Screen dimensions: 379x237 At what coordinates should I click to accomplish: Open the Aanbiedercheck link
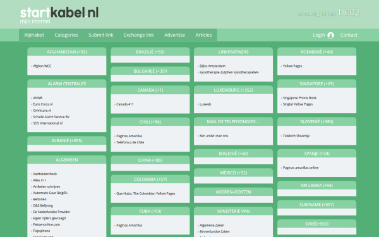[x=45, y=174]
